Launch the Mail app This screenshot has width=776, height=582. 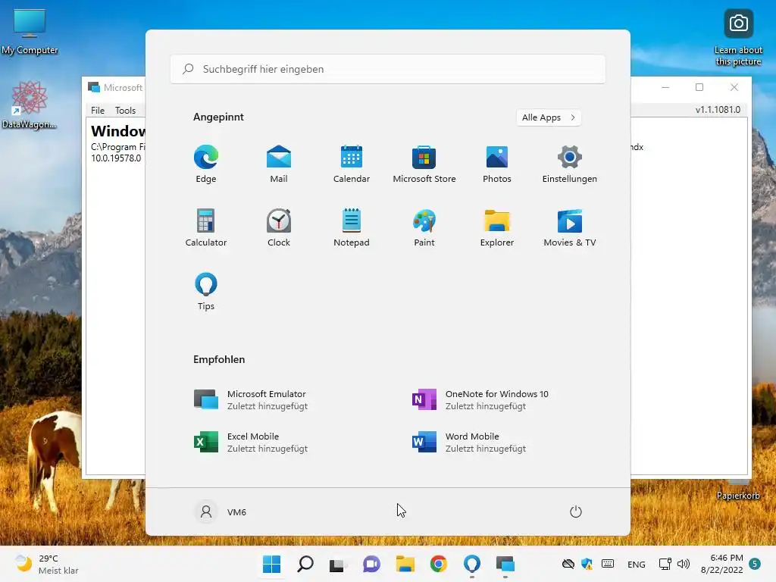point(279,164)
